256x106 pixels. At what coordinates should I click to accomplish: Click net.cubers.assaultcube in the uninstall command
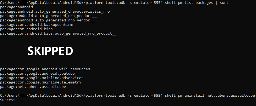coord(230,95)
